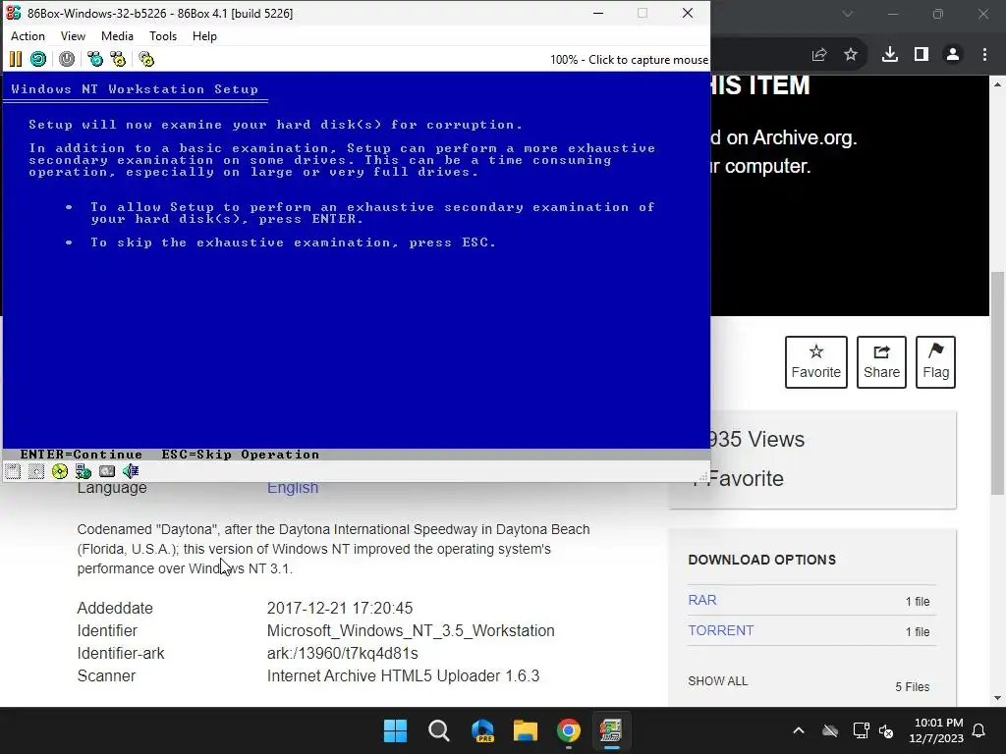
Task: Click the browser vertical scrollbar thumb
Action: tap(998, 383)
